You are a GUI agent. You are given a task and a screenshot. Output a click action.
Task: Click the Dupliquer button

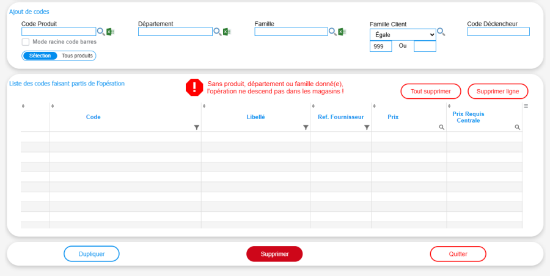click(92, 254)
